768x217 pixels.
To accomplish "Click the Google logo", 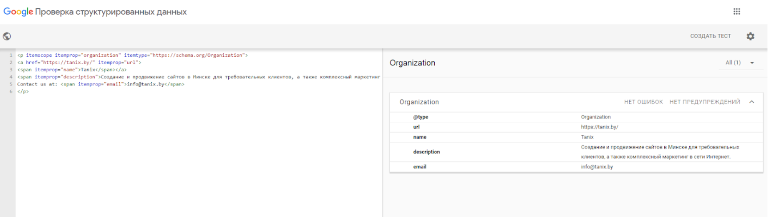I will 18,12.
